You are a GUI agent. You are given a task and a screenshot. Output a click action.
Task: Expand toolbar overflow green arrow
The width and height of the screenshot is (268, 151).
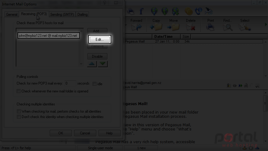pyautogui.click(x=266, y=24)
